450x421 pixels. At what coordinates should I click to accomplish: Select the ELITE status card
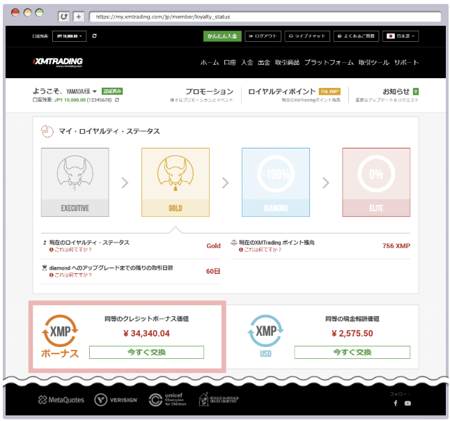(376, 182)
